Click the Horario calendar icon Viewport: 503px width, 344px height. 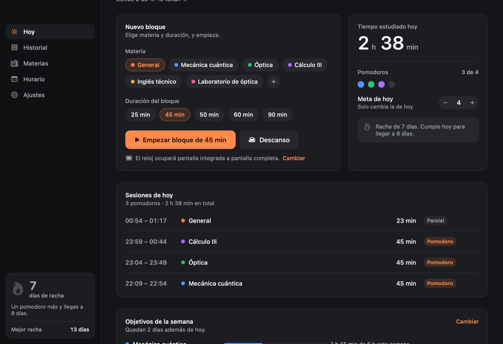[x=14, y=79]
